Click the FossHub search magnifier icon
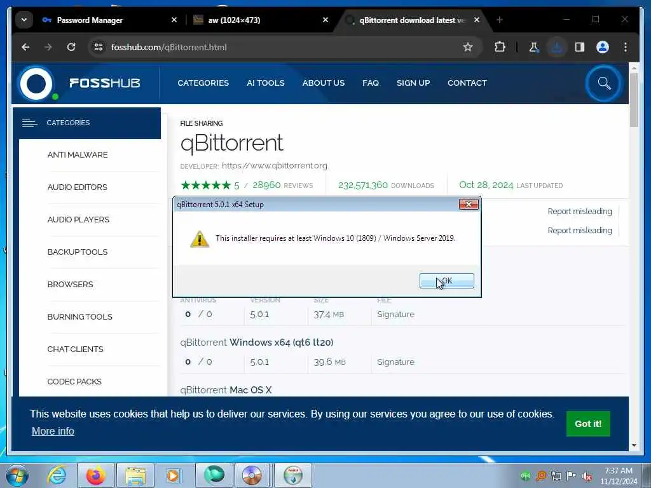651x488 pixels. pyautogui.click(x=604, y=83)
